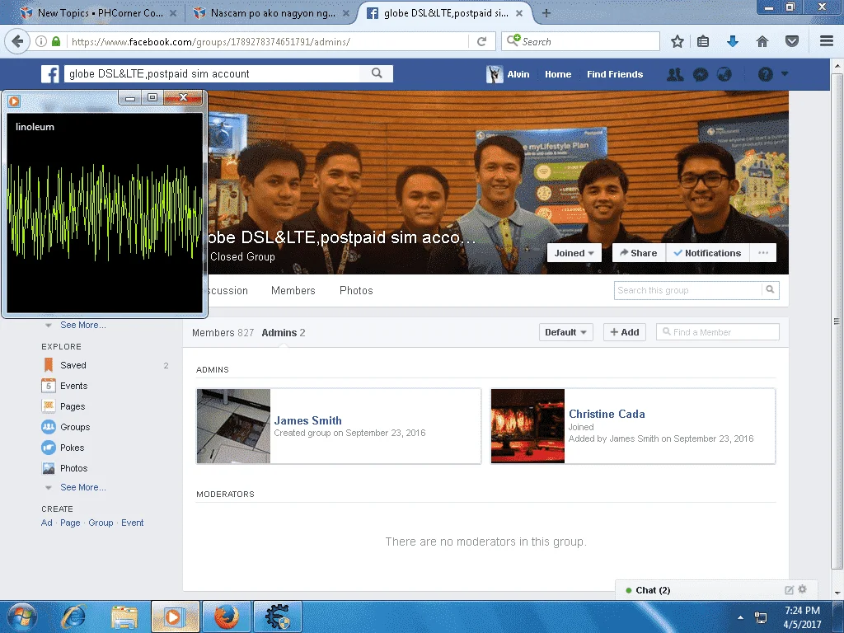Open the Windows Start button
The height and width of the screenshot is (633, 844).
pos(21,617)
